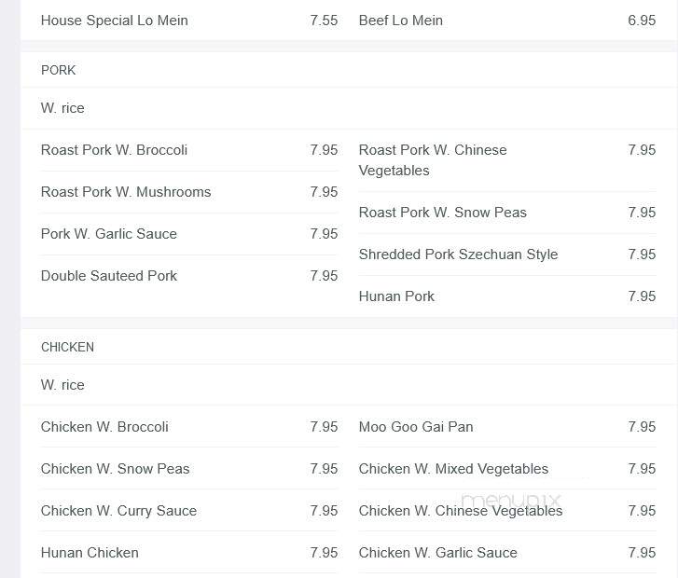The height and width of the screenshot is (578, 678).
Task: Pick Roast Pork W. Snow Peas
Action: tap(443, 213)
